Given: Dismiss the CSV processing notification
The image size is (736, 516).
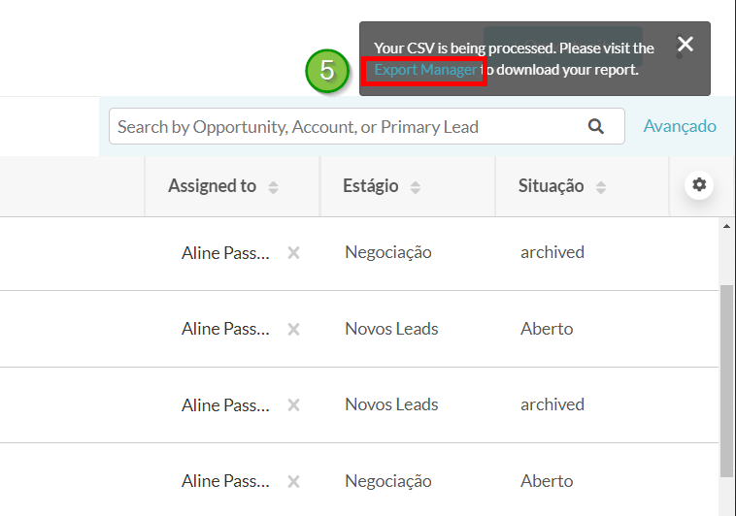Looking at the screenshot, I should (x=686, y=44).
